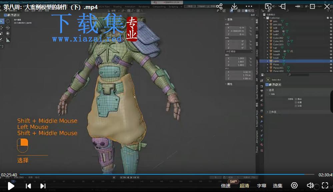
Task: Switch to mini player window icon
Action: pyautogui.click(x=268, y=6)
